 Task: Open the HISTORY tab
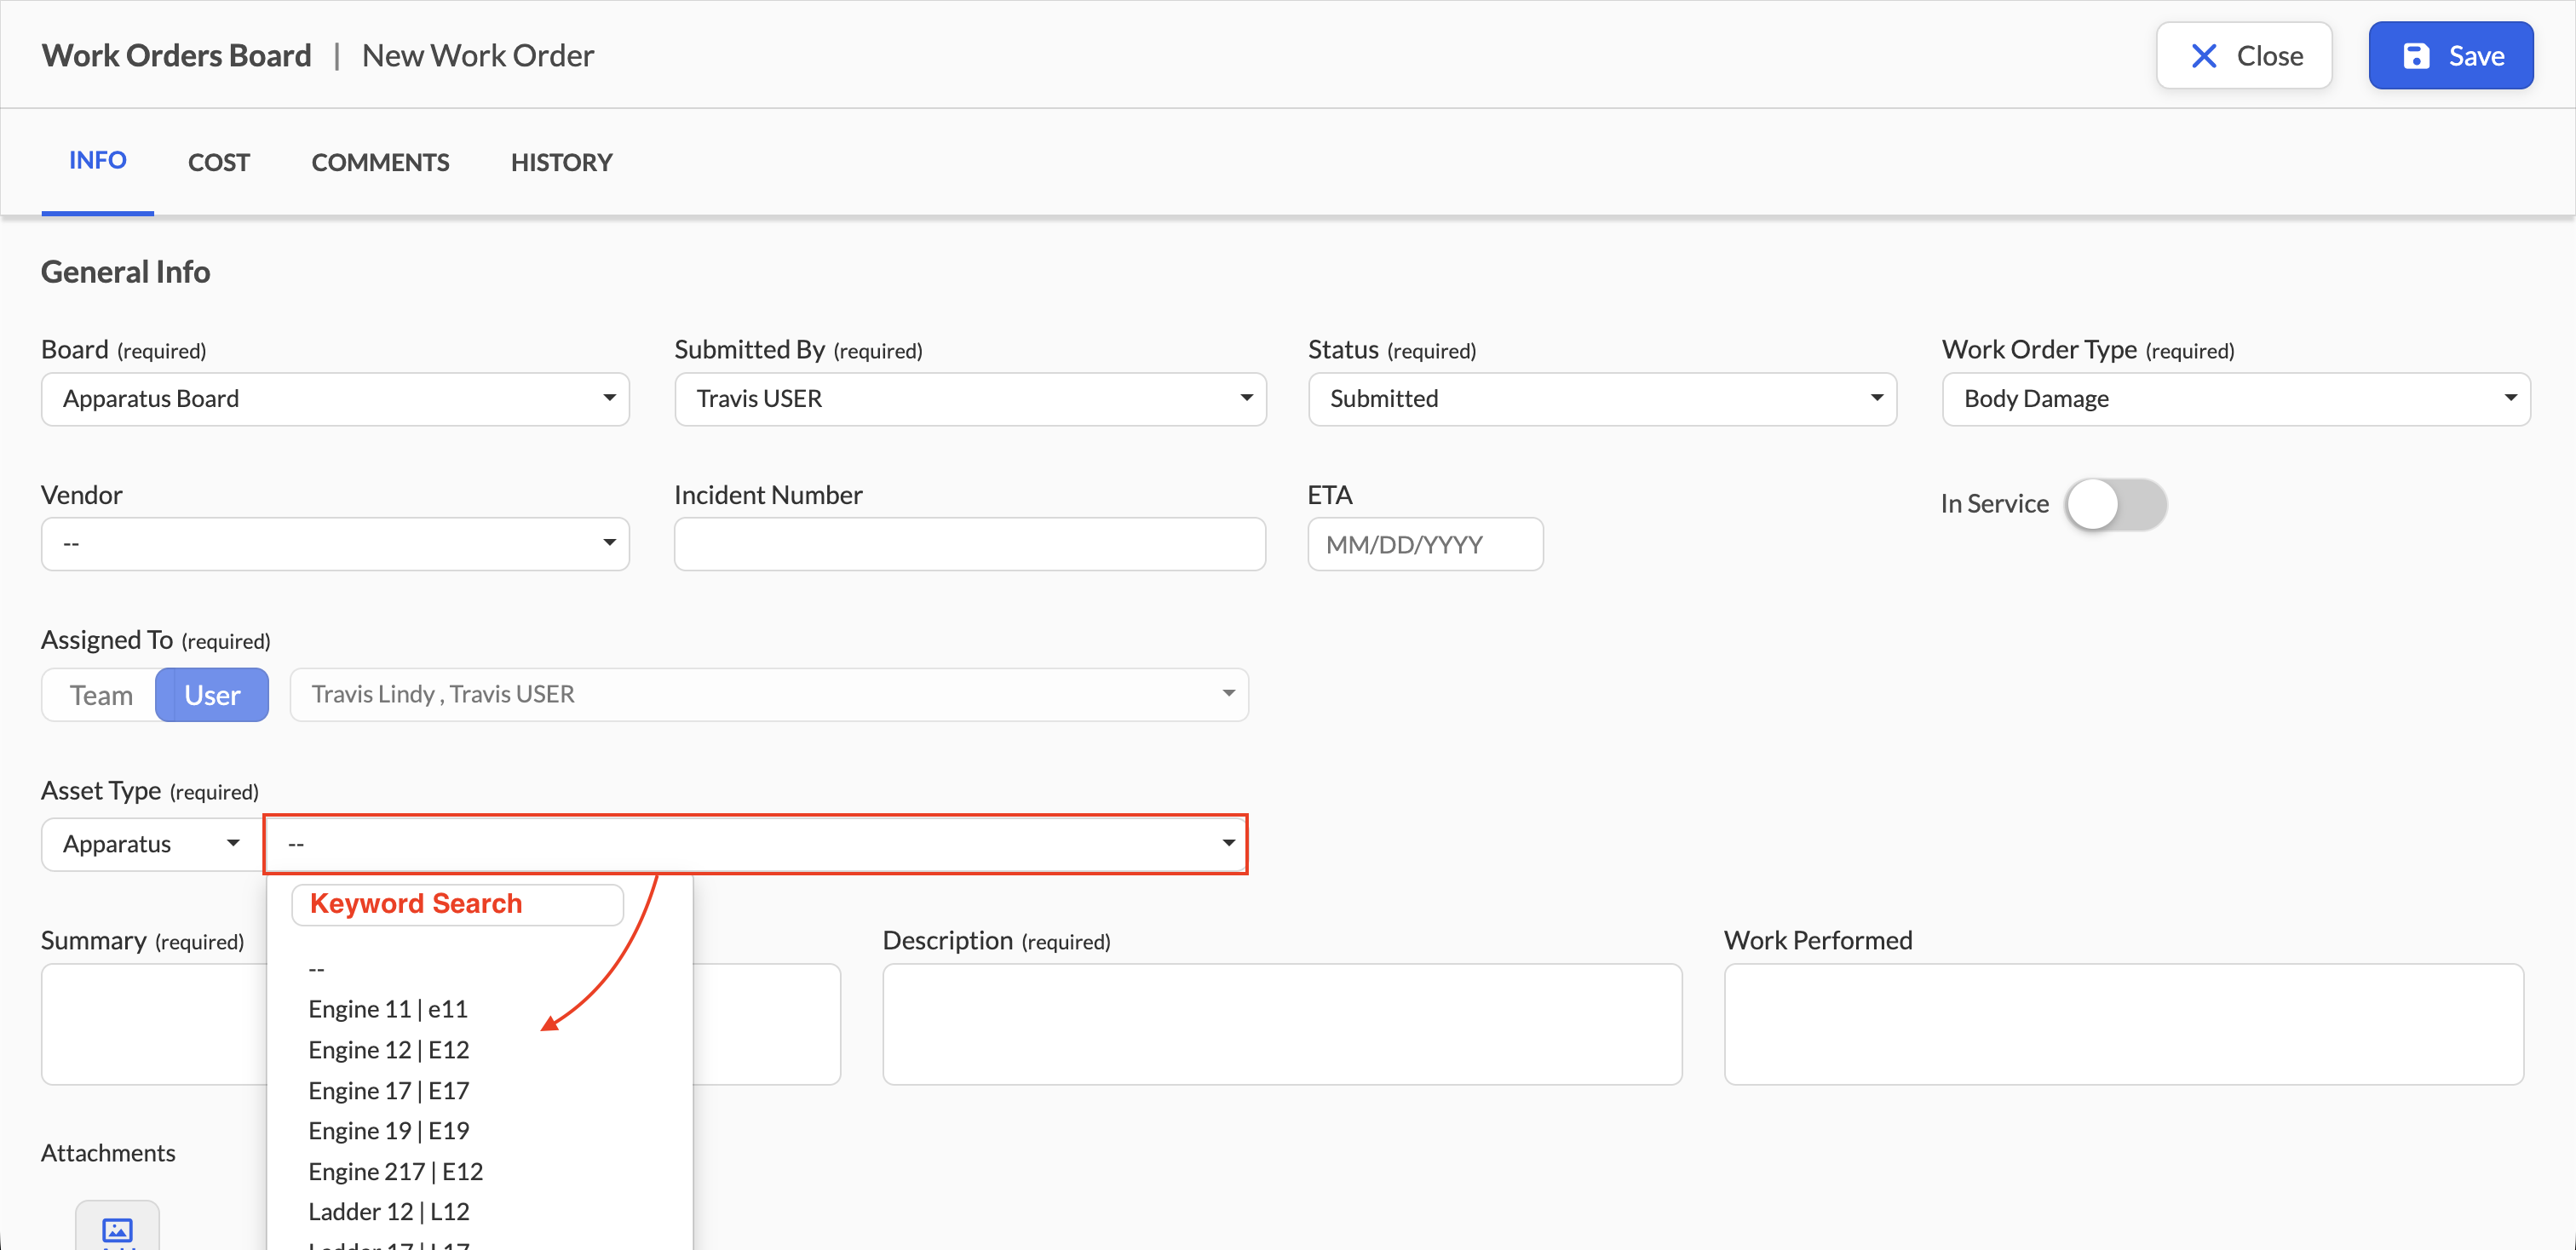(561, 162)
